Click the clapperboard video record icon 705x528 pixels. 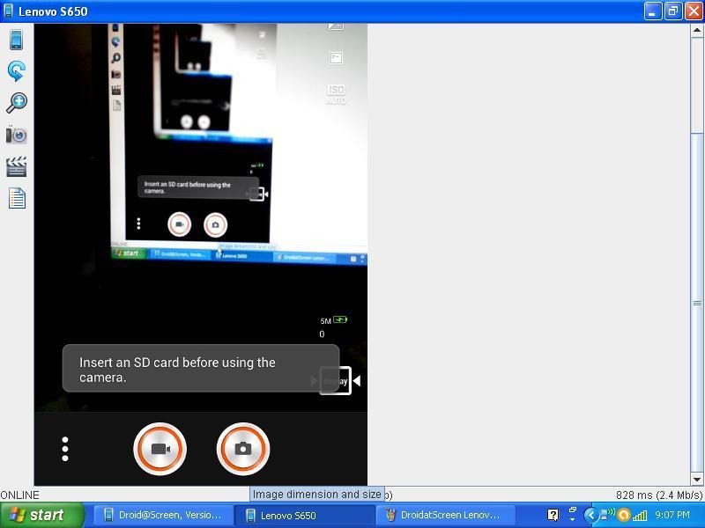click(17, 166)
